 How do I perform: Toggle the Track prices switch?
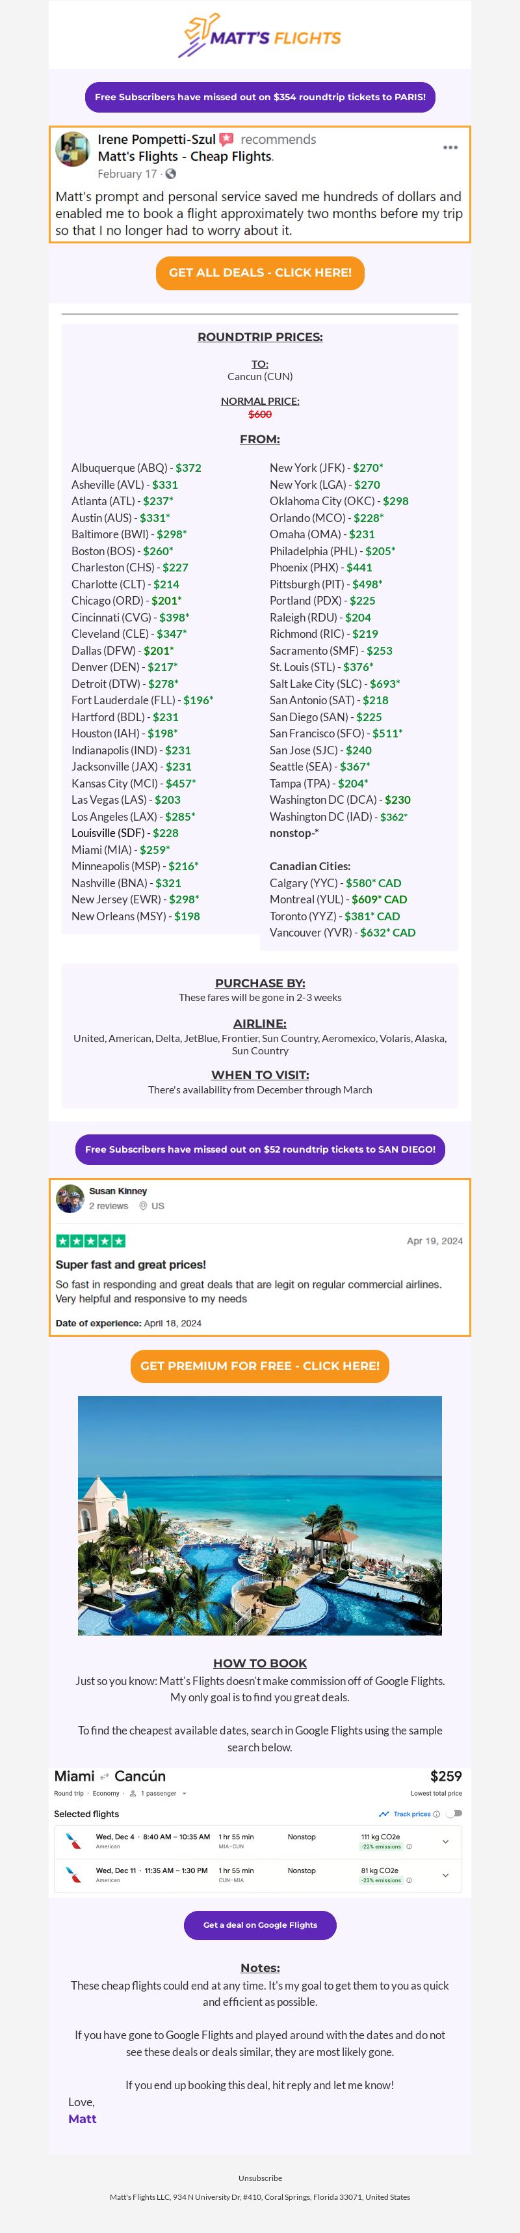(454, 1813)
